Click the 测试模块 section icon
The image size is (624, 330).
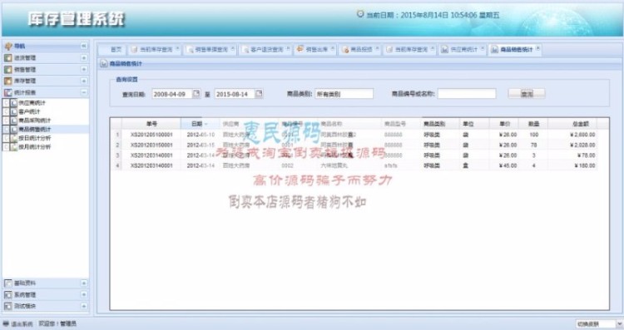click(8, 306)
